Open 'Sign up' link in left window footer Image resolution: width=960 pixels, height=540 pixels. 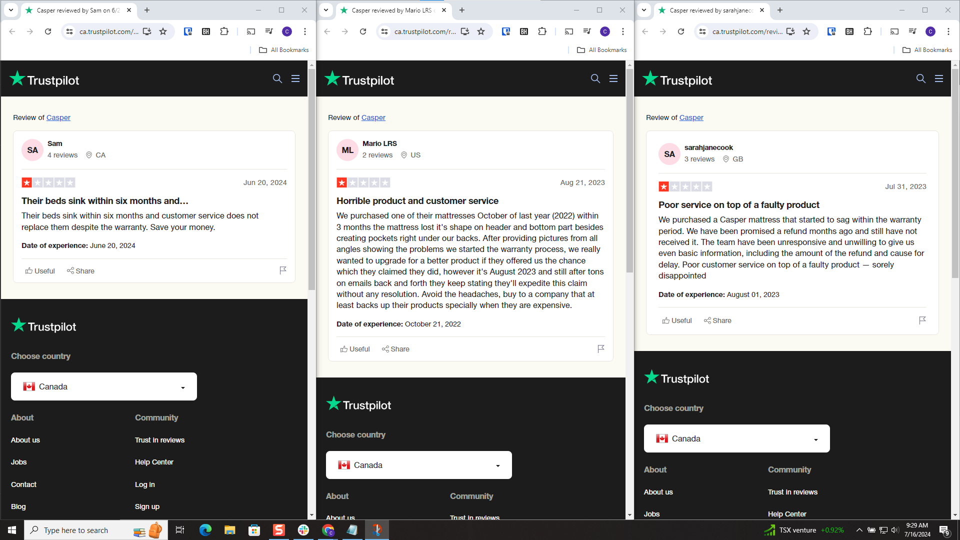147,506
